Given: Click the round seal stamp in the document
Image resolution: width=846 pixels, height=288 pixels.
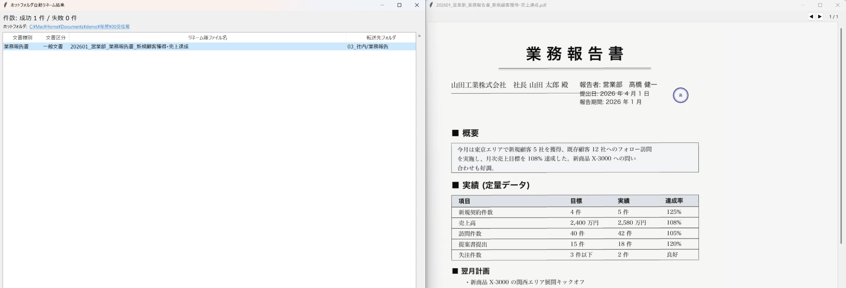Looking at the screenshot, I should click(681, 95).
